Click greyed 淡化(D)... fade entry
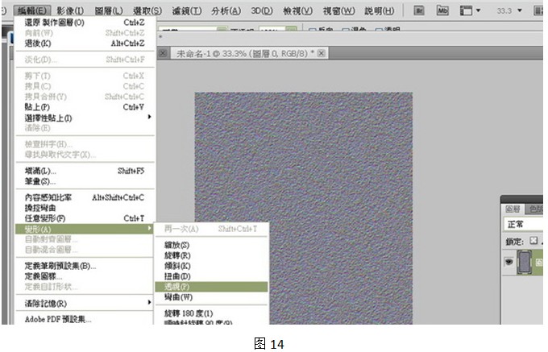Viewport: 548px width, 352px height. (85, 60)
